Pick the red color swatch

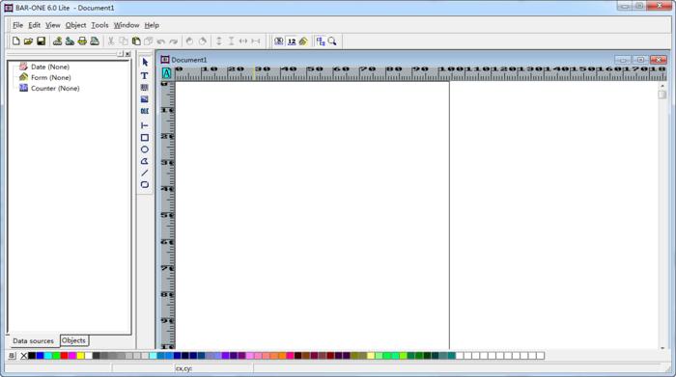pos(65,356)
